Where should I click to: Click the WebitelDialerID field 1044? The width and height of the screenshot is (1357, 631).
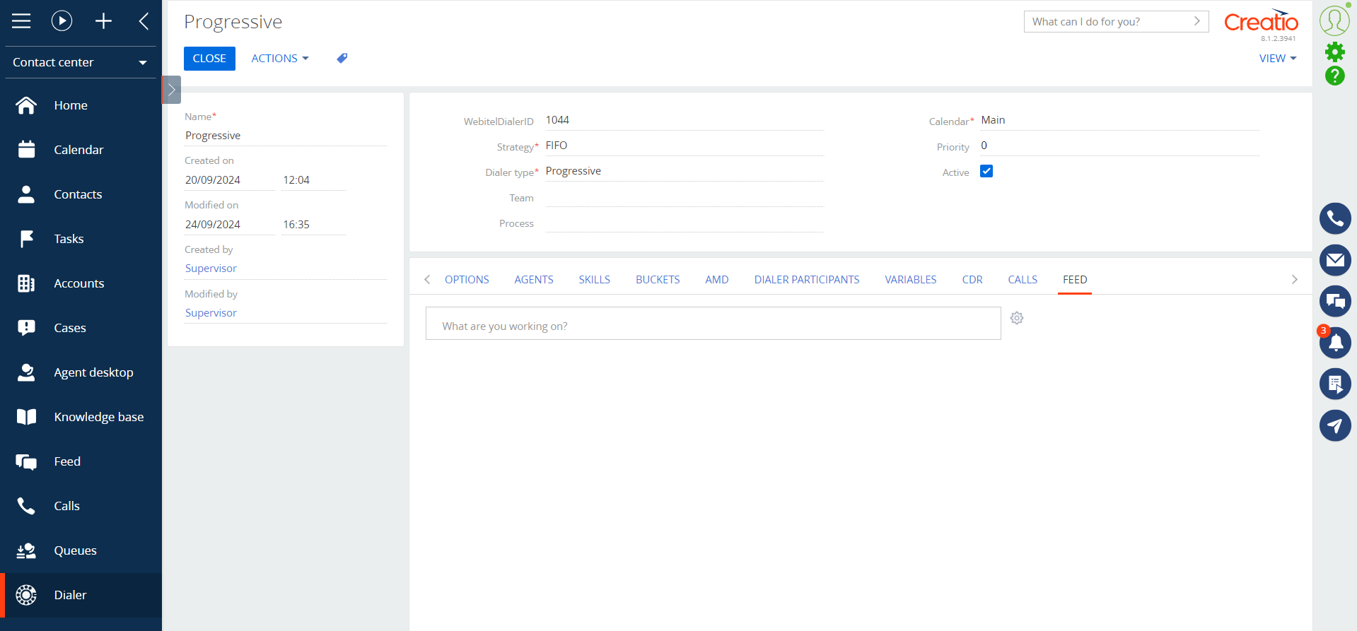[x=685, y=120]
